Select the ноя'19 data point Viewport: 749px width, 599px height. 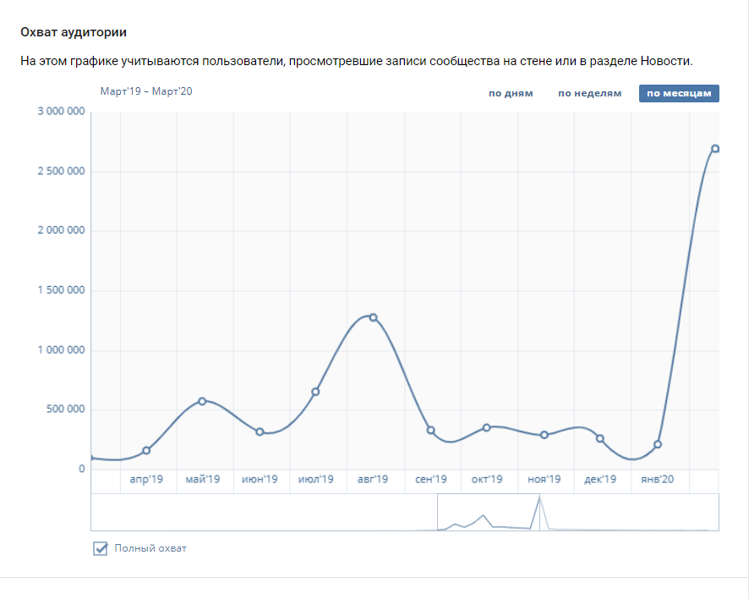544,434
